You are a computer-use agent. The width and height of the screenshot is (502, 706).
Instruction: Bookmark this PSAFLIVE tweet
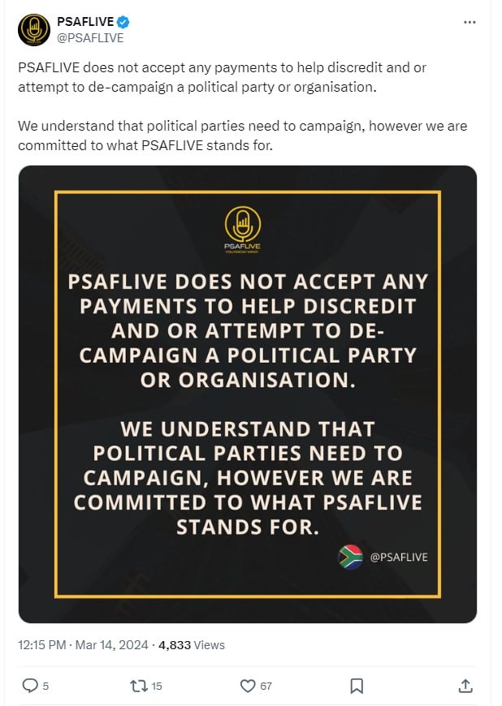[357, 686]
